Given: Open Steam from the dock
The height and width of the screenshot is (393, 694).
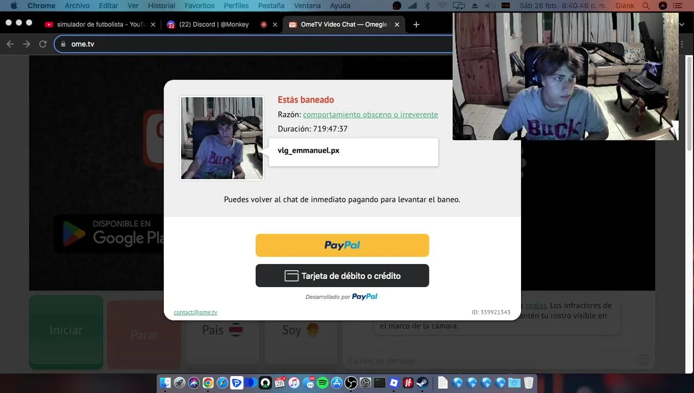Looking at the screenshot, I should pos(422,383).
